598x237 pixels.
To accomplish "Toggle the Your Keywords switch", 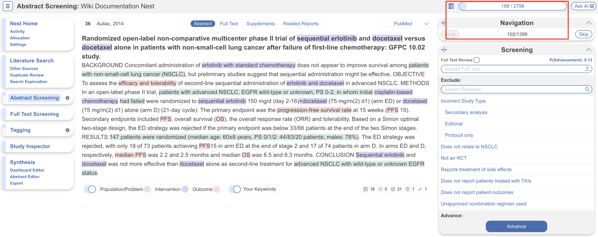I will click(235, 189).
